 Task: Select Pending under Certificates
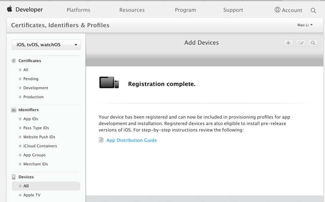point(31,79)
